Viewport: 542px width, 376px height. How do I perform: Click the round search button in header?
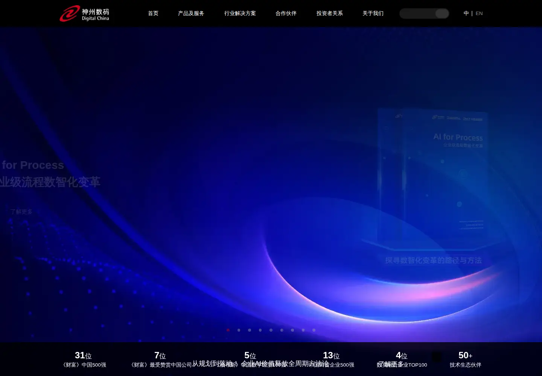click(x=442, y=14)
